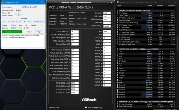Click the DRAM Frequency 7200 field
The width and height of the screenshot is (179, 110).
pyautogui.click(x=107, y=19)
